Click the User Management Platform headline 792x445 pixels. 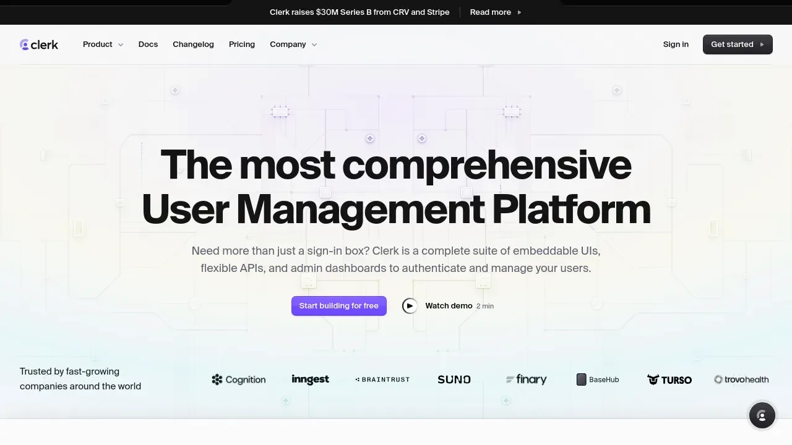coord(396,209)
